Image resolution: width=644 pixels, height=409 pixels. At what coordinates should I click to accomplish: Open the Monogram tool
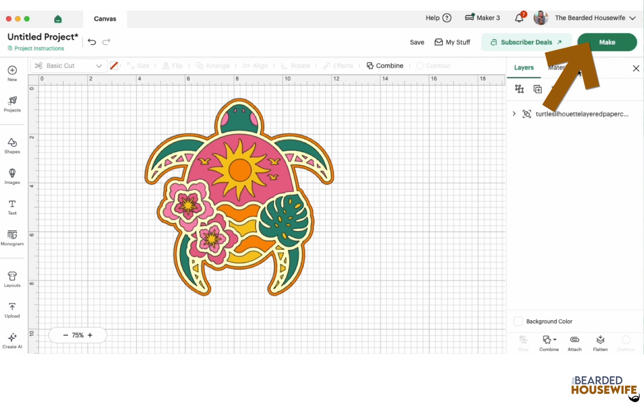pyautogui.click(x=12, y=238)
